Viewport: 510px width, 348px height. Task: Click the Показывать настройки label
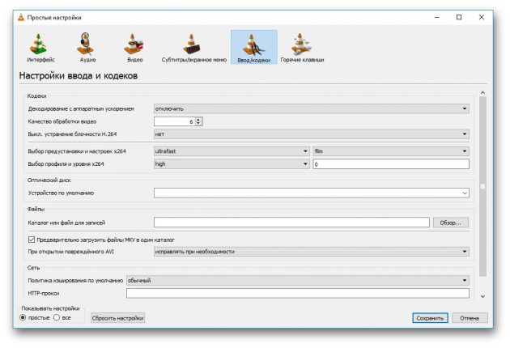[50, 308]
